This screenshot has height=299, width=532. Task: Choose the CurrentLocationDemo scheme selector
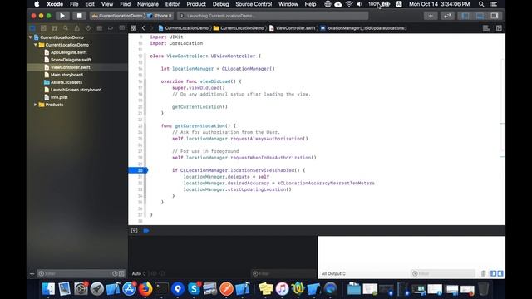pyautogui.click(x=117, y=16)
